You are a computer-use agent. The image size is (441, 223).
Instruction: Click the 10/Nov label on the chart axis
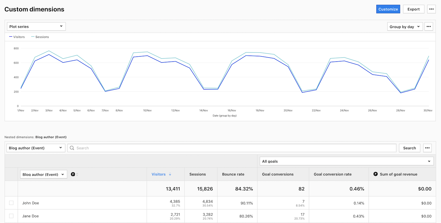147,110
